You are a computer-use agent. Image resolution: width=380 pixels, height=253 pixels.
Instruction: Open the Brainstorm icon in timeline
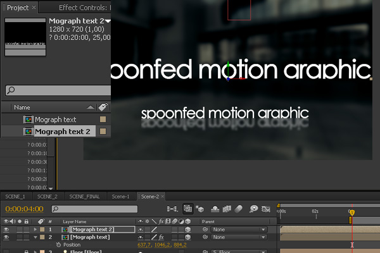[x=253, y=209]
